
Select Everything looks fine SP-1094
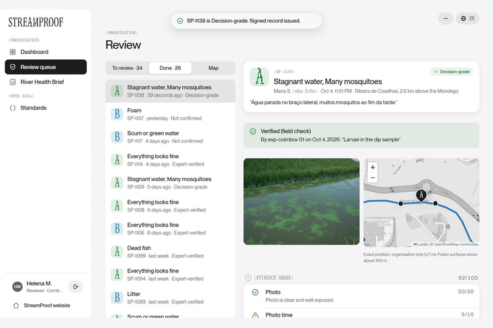pos(171,275)
